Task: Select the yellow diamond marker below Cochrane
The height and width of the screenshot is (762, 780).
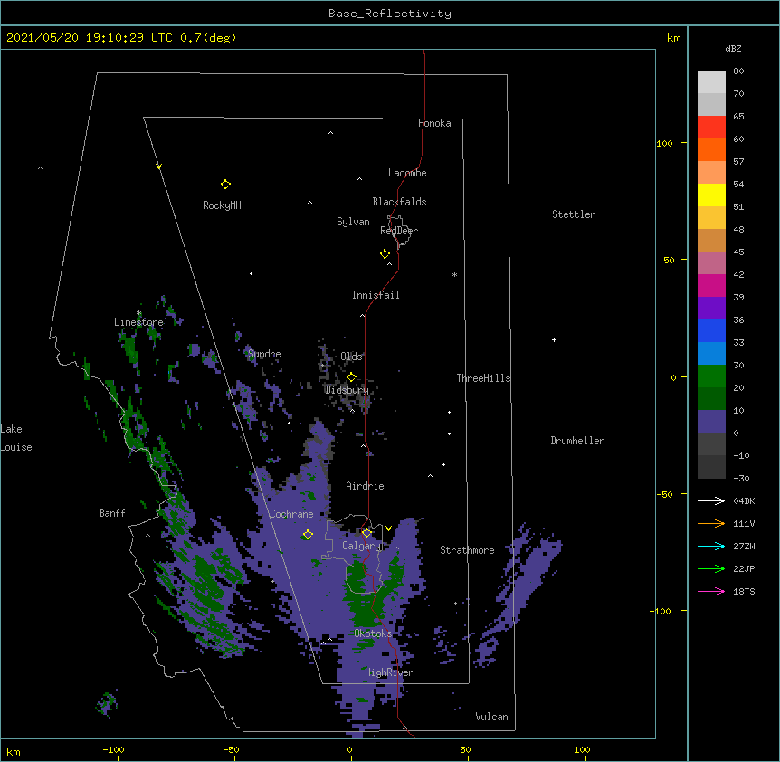Action: [x=308, y=535]
